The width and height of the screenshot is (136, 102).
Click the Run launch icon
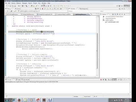click(x=23, y=6)
